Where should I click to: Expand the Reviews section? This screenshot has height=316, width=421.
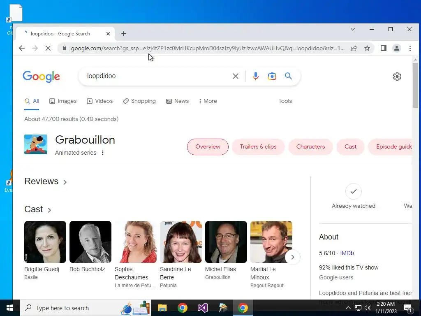tap(46, 181)
